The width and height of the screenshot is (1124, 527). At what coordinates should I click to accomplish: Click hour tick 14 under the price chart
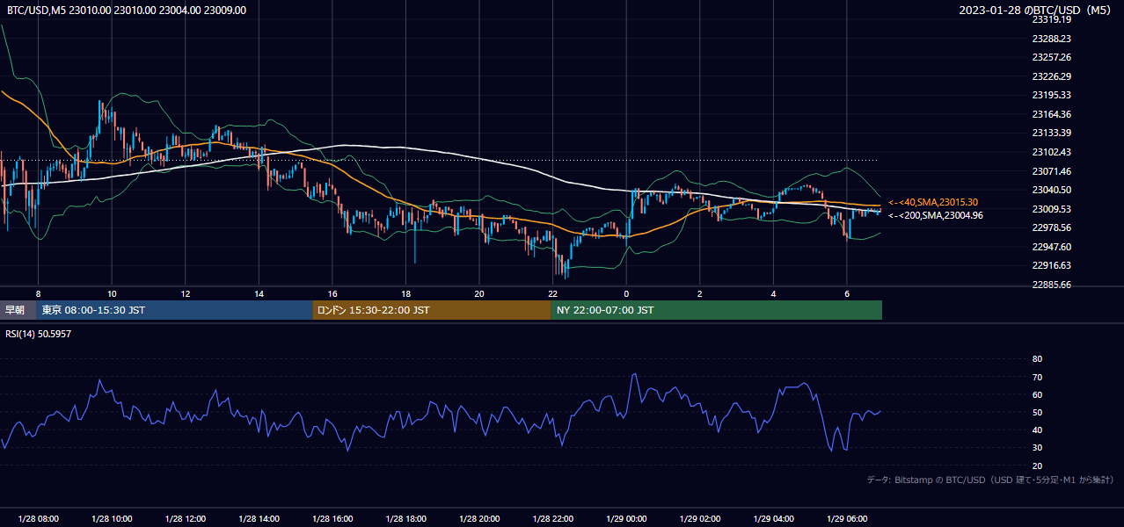pyautogui.click(x=259, y=293)
